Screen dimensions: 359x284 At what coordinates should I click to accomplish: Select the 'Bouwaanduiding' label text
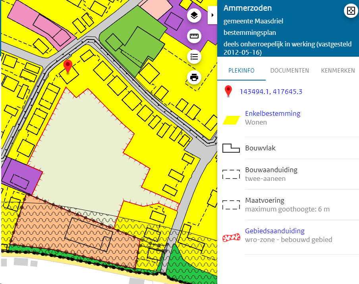(271, 170)
